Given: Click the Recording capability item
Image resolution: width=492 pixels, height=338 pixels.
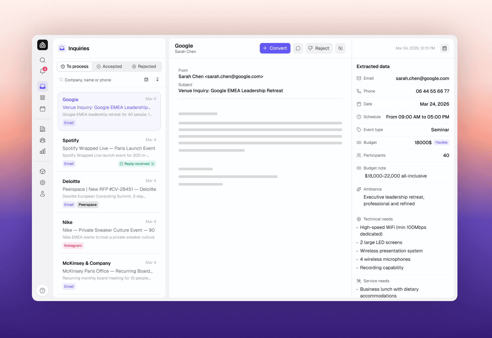Looking at the screenshot, I should coord(382,267).
